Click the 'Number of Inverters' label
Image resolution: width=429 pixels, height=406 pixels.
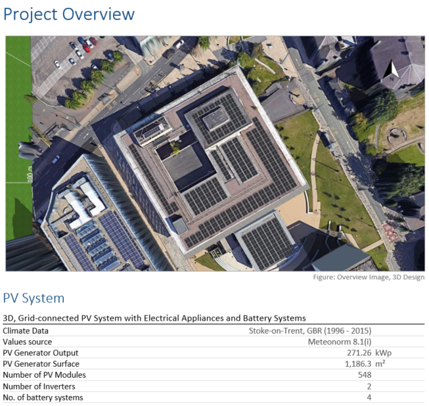pos(39,386)
